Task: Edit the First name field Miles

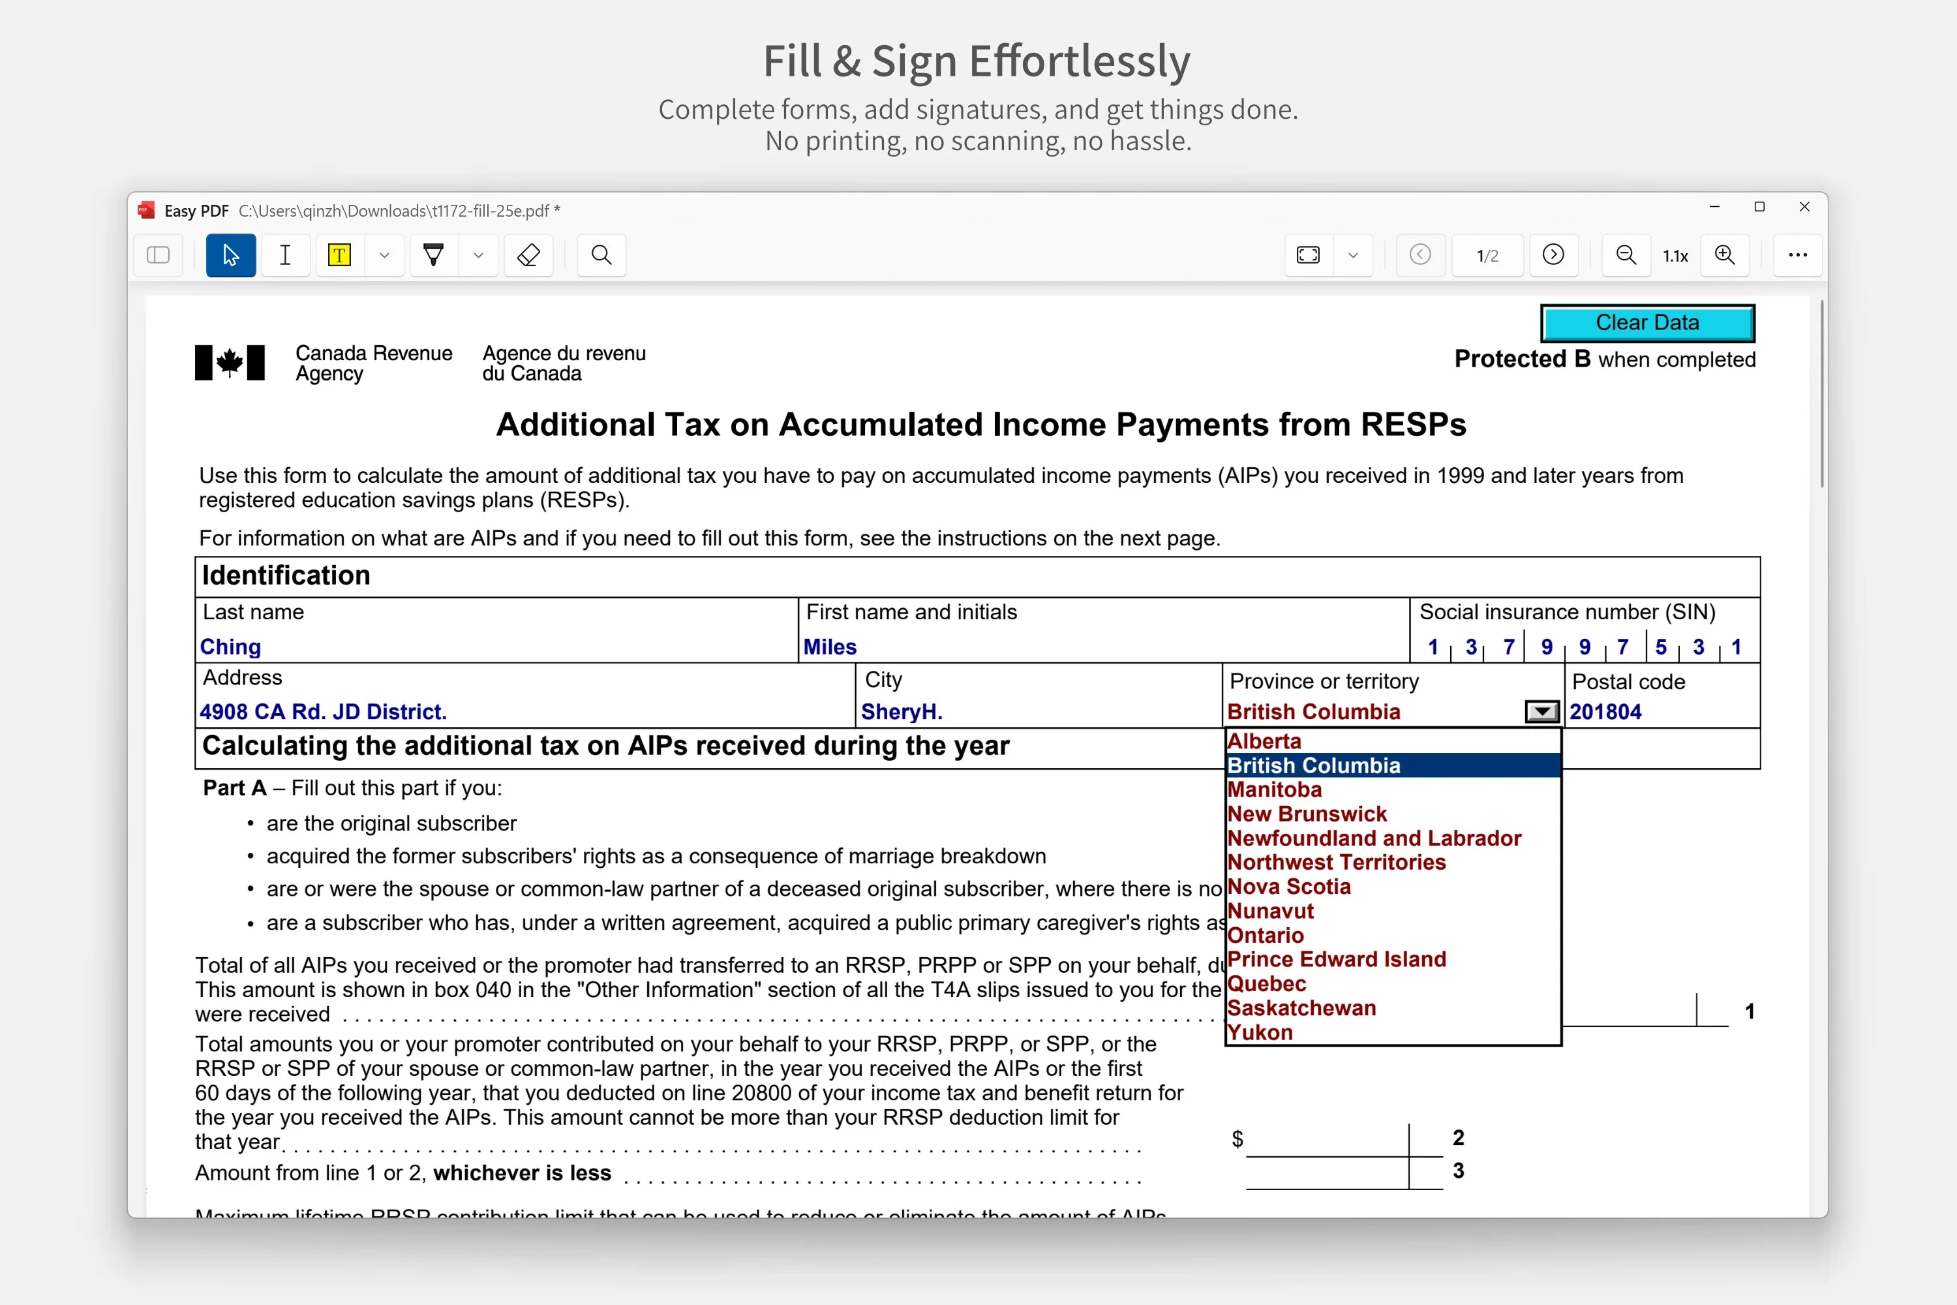Action: (x=1104, y=647)
